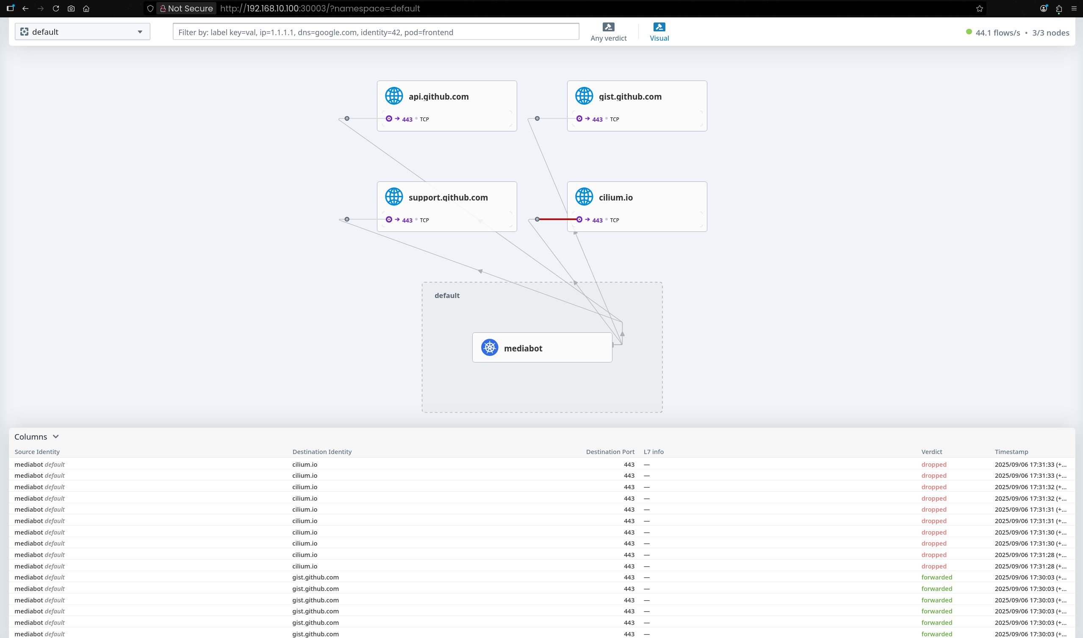Screen dimensions: 1083x638
Task: Click the mediabot Kubernetes wheel icon
Action: 490,347
